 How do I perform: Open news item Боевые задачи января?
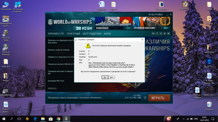point(59,50)
